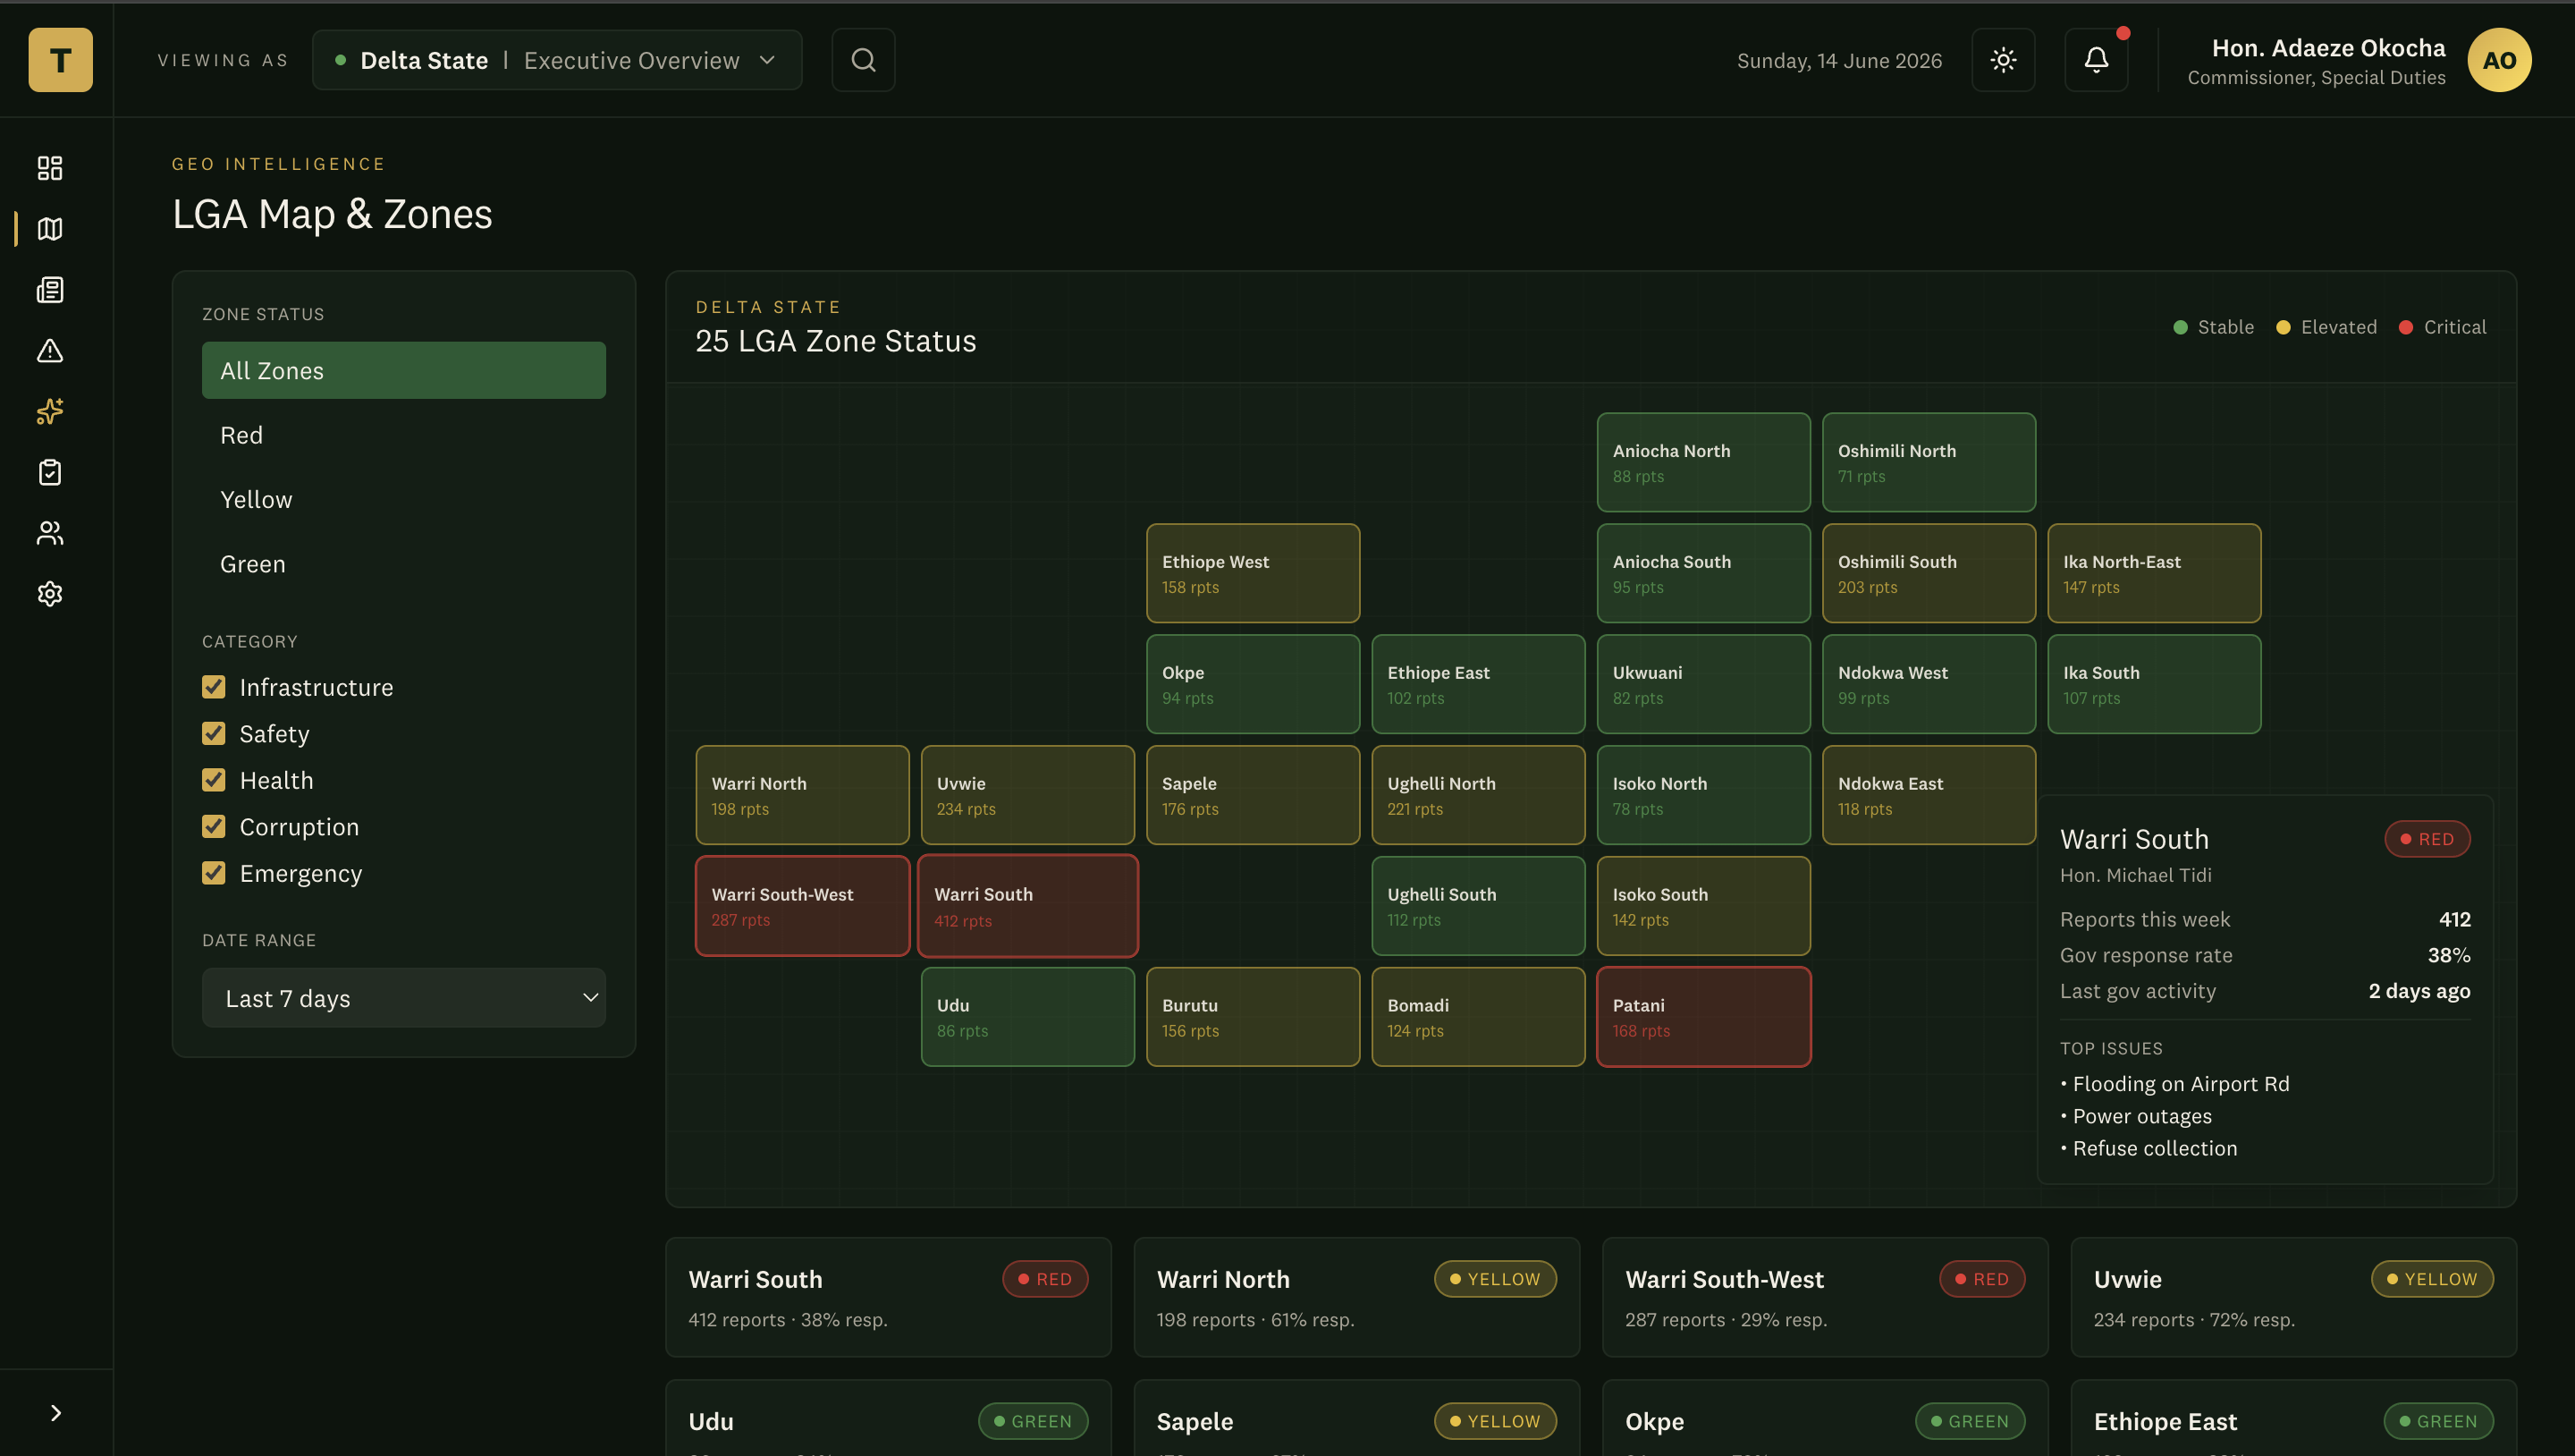The width and height of the screenshot is (2575, 1456).
Task: Select the Sapele map tile
Action: point(1253,795)
